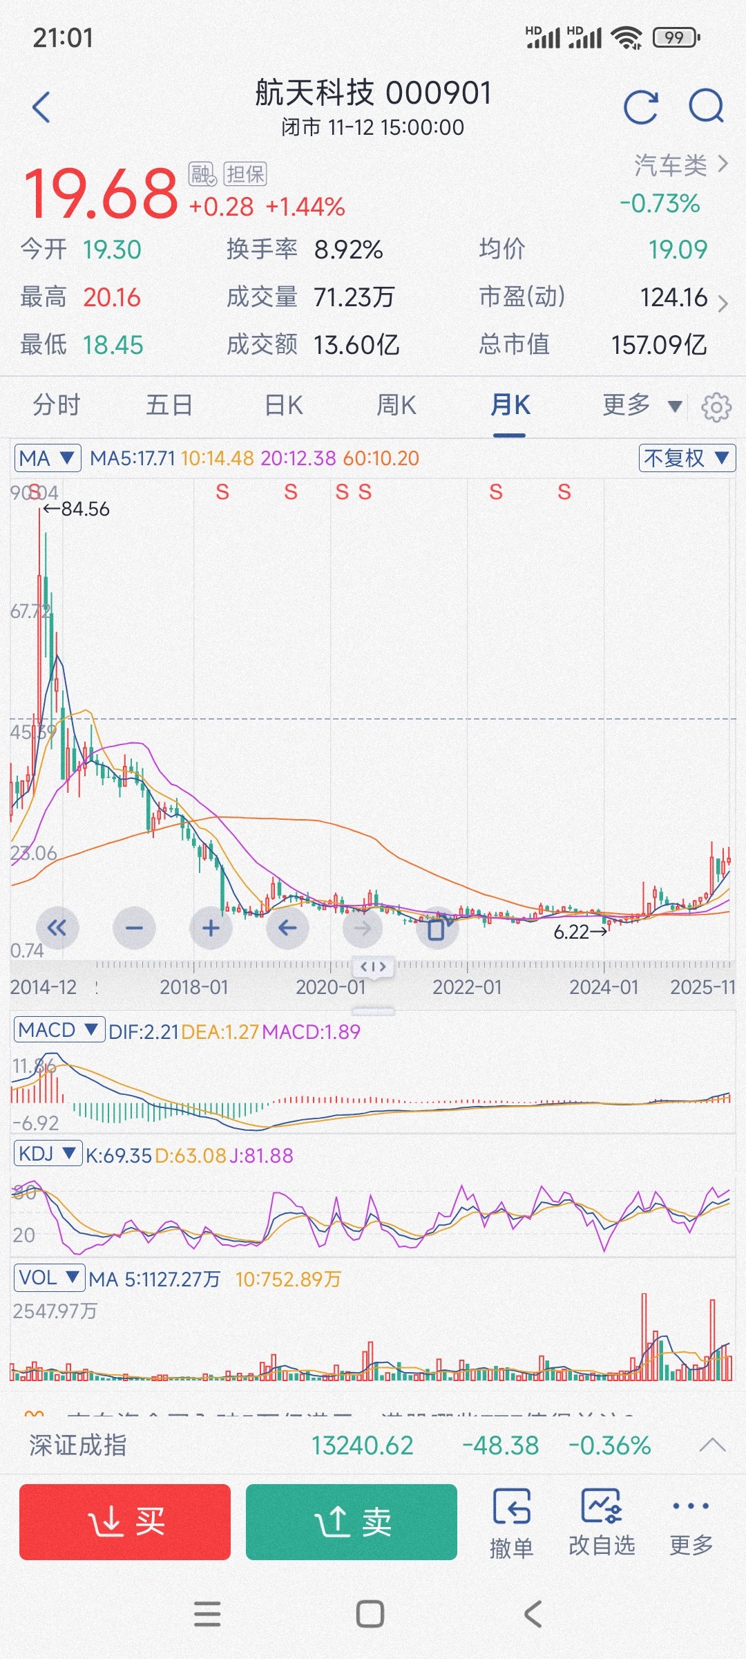The height and width of the screenshot is (1659, 746).
Task: Tap the 担保 collateral badge
Action: click(x=245, y=174)
